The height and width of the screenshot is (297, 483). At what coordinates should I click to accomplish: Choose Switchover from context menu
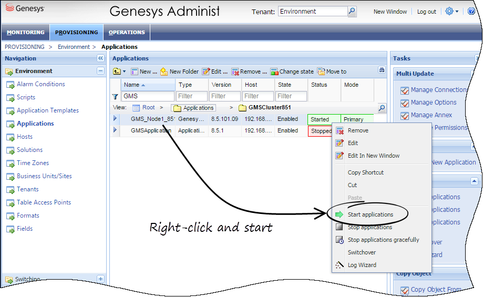click(x=382, y=253)
